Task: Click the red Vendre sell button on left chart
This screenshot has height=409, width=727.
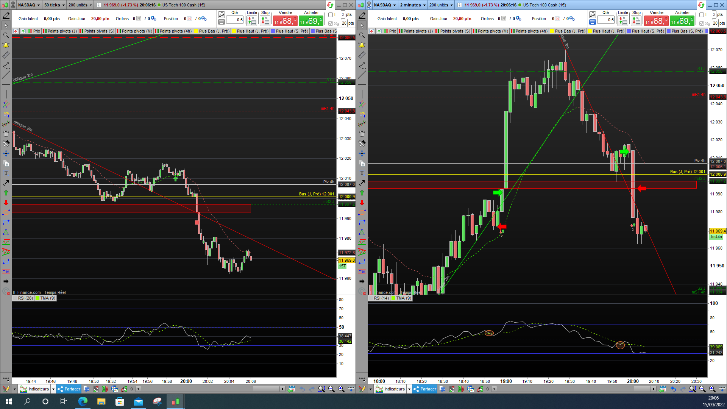Action: (285, 21)
